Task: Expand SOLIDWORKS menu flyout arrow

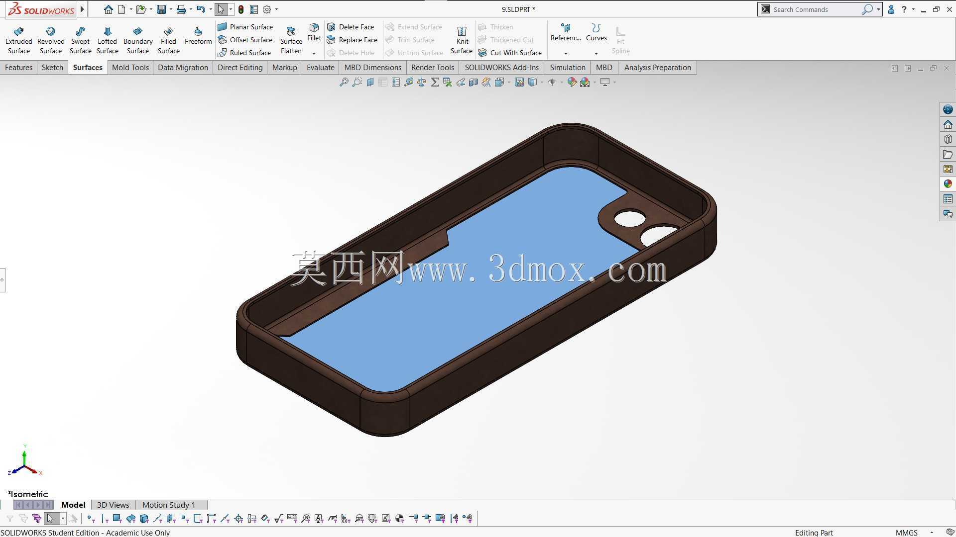Action: (82, 9)
